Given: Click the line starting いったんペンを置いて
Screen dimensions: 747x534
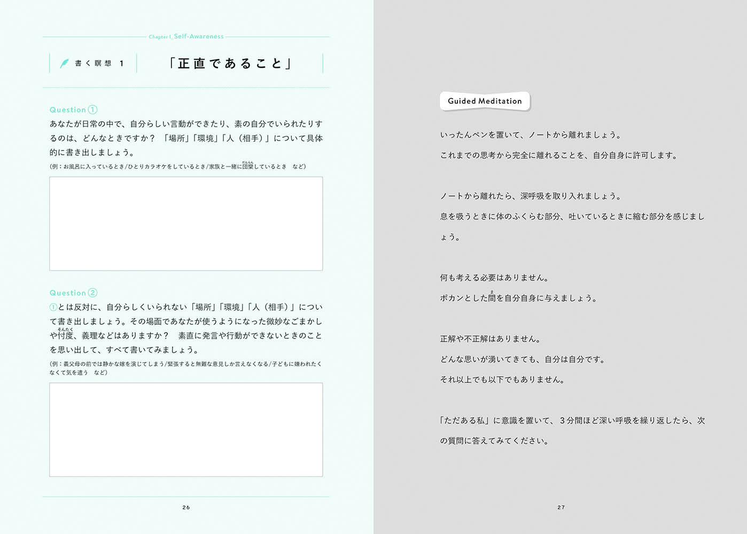Looking at the screenshot, I should (x=531, y=135).
